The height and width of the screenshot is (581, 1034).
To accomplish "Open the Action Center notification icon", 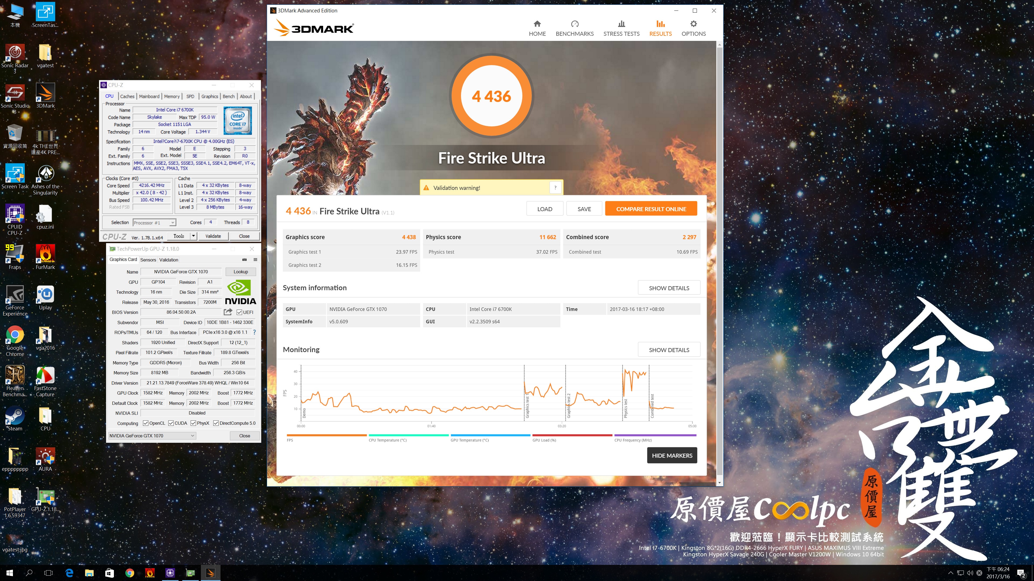I will 1022,573.
